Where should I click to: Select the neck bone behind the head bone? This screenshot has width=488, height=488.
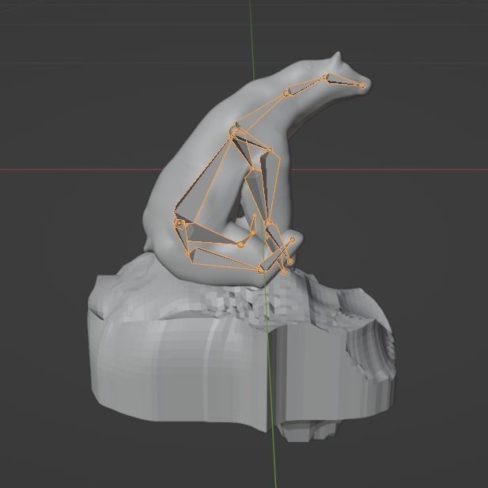click(305, 85)
